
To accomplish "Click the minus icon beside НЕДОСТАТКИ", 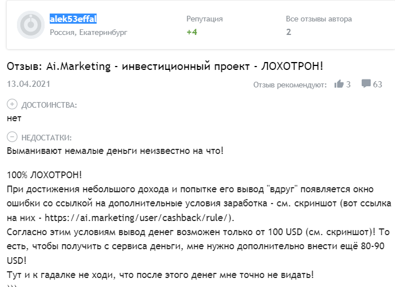I will click(12, 137).
